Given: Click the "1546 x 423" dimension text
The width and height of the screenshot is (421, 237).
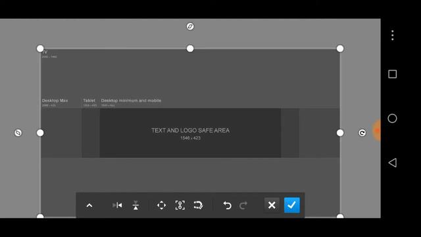Looking at the screenshot, I should [x=190, y=138].
